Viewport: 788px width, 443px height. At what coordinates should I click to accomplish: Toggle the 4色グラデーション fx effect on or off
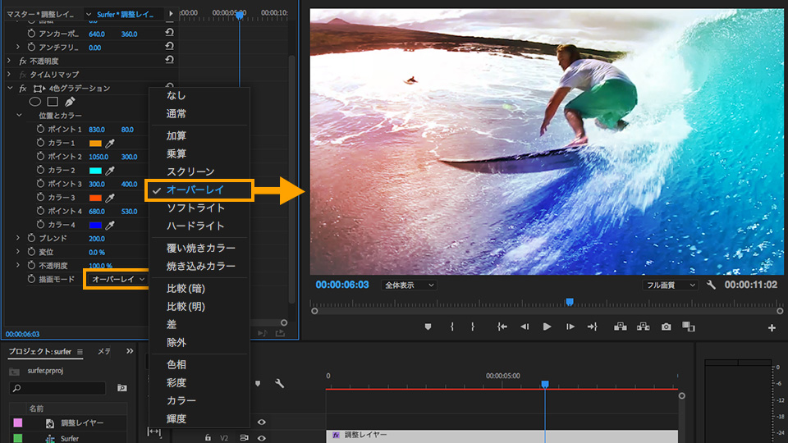click(23, 89)
